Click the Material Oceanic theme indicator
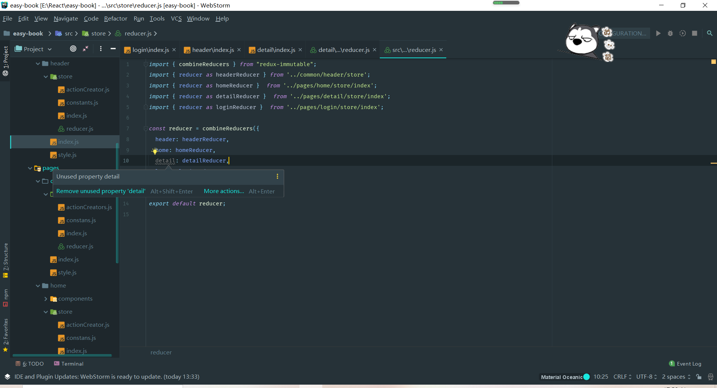Image resolution: width=717 pixels, height=388 pixels. (x=565, y=377)
